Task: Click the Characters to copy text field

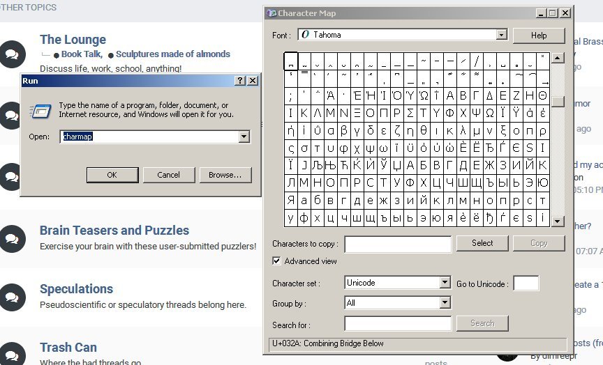Action: point(398,244)
